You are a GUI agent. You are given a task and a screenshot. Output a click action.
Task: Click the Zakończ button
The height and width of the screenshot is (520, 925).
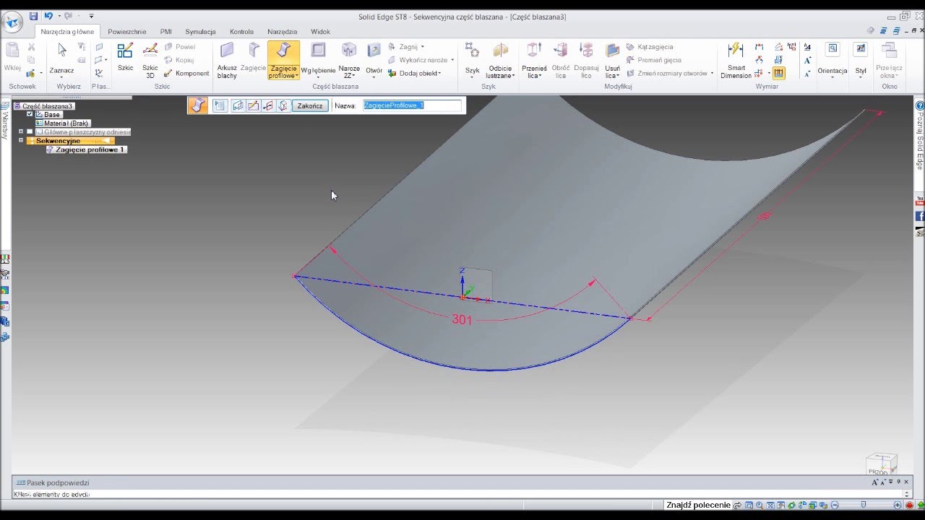tap(310, 105)
